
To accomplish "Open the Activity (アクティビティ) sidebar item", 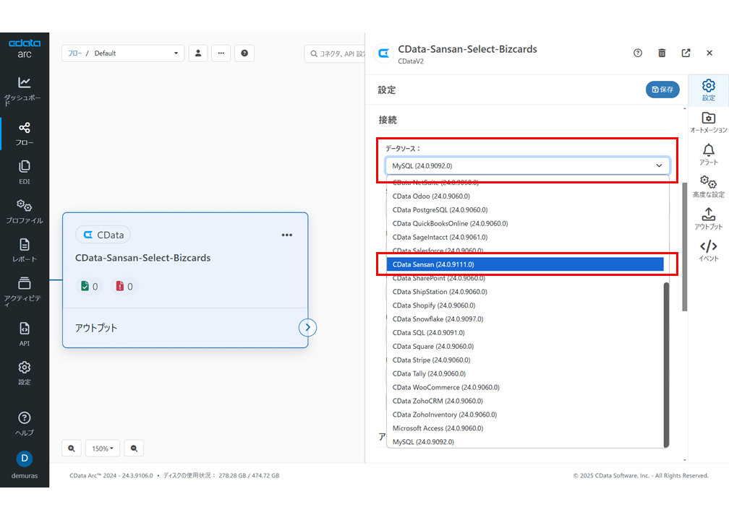I will tap(24, 292).
